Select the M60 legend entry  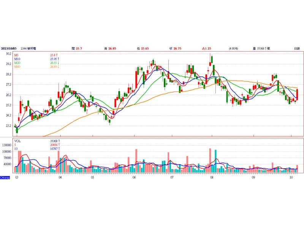tap(17, 67)
